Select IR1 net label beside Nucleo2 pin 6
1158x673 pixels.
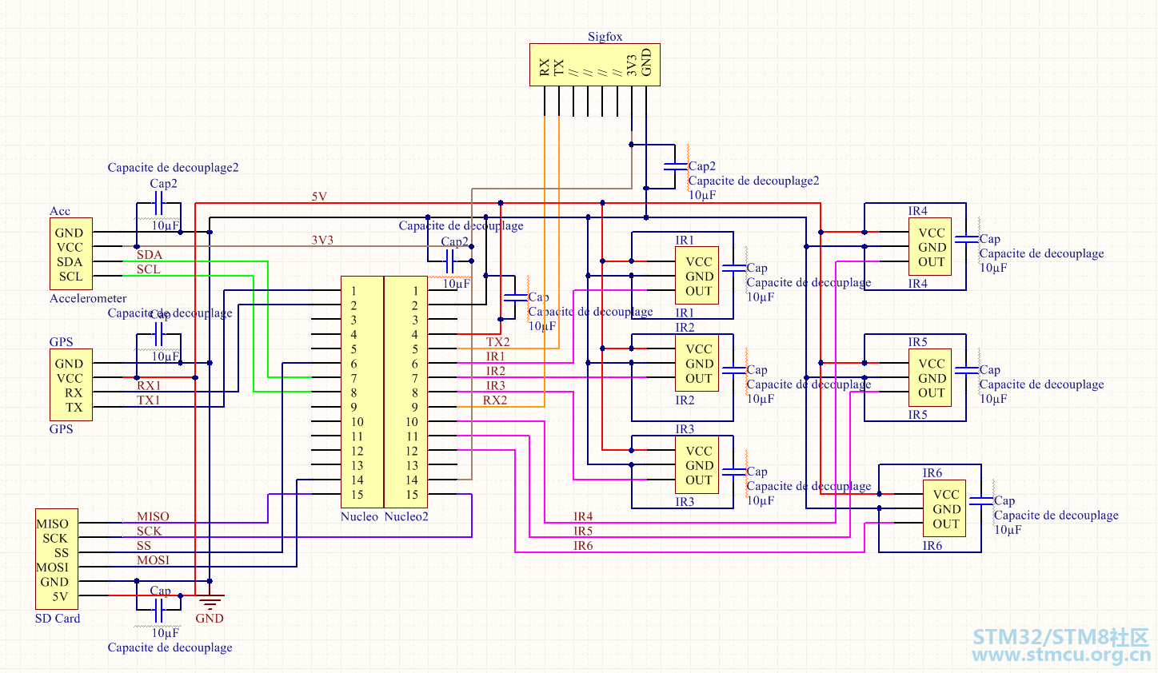click(496, 356)
